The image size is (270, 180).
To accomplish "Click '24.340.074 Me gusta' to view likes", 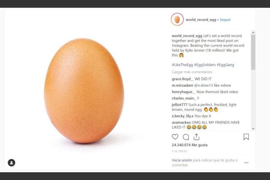I will click(x=189, y=145).
